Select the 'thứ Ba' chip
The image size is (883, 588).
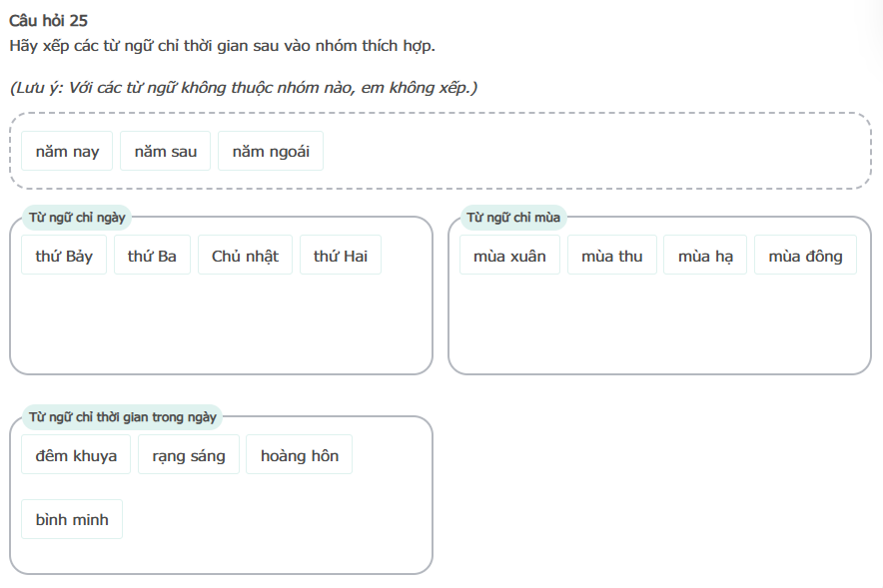152,256
